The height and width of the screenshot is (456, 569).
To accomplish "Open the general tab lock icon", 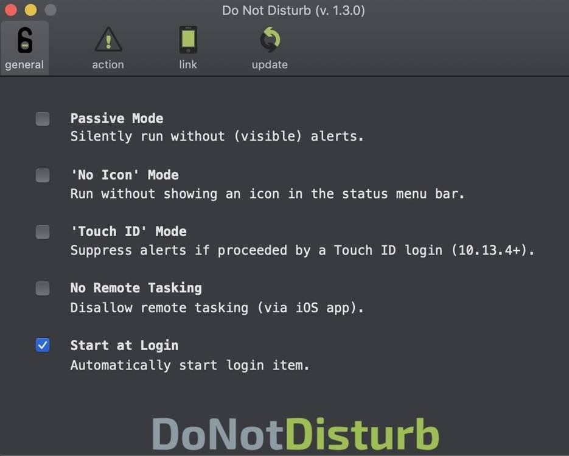I will [25, 40].
